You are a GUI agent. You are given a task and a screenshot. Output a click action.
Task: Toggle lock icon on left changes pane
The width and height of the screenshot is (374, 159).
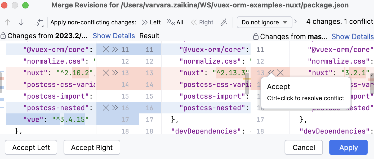pos(3,36)
